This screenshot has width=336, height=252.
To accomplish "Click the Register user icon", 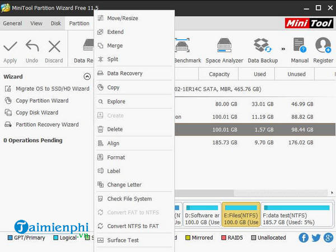I will coord(323,45).
